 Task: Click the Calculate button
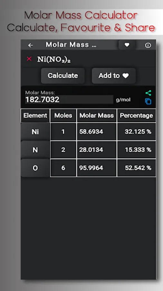(63, 76)
